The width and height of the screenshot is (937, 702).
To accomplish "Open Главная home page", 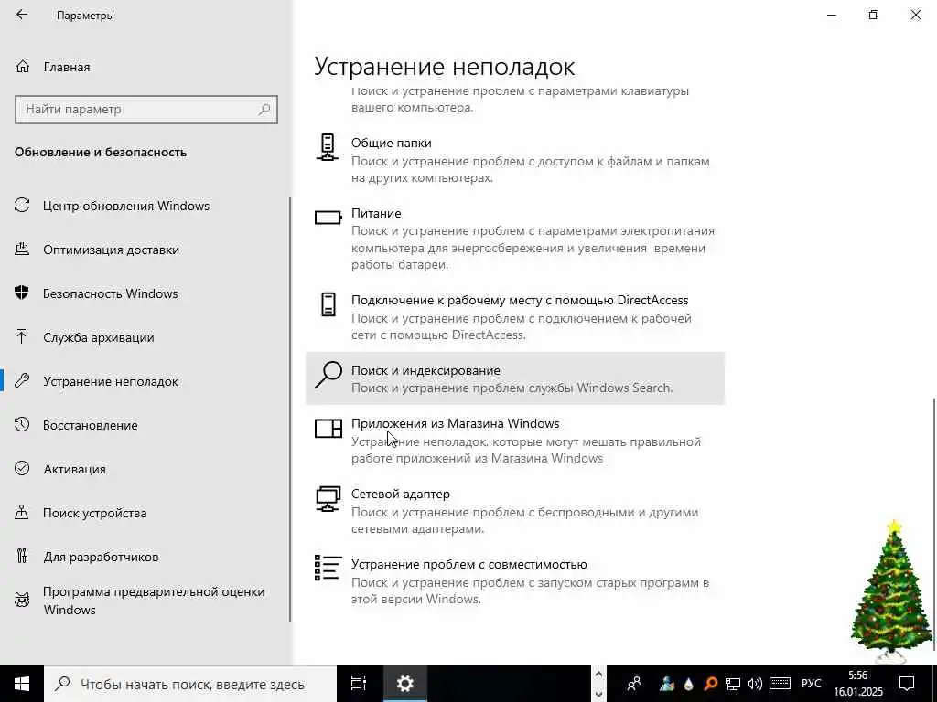I will pyautogui.click(x=66, y=67).
